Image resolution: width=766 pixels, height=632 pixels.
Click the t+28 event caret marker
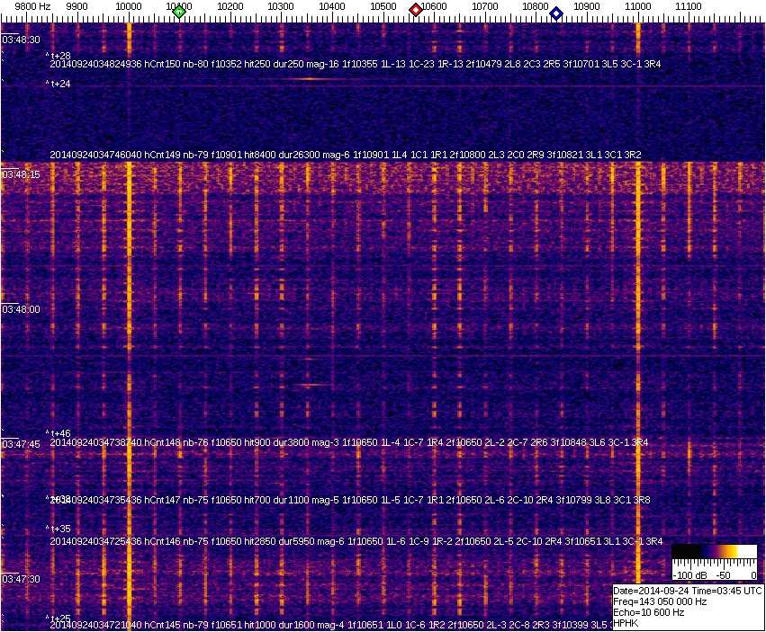click(x=59, y=56)
